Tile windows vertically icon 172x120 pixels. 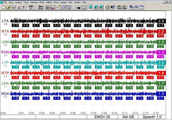(x=141, y=7)
